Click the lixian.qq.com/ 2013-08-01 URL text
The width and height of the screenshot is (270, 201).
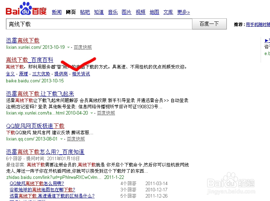[32, 139]
